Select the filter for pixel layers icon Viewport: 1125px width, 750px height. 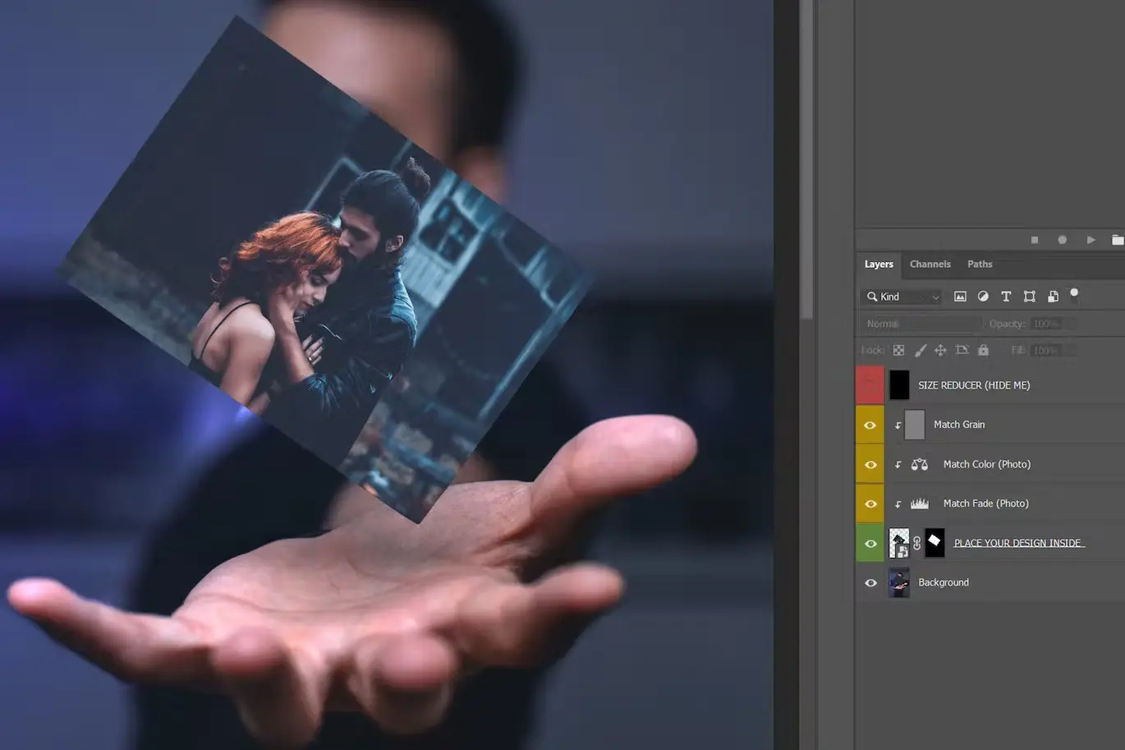(x=960, y=297)
